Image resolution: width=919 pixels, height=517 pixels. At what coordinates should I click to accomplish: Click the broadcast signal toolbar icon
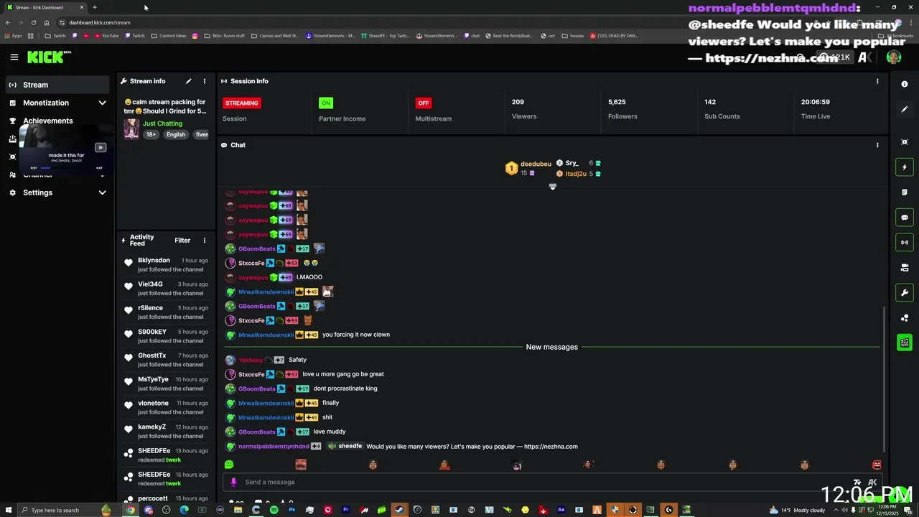click(904, 243)
